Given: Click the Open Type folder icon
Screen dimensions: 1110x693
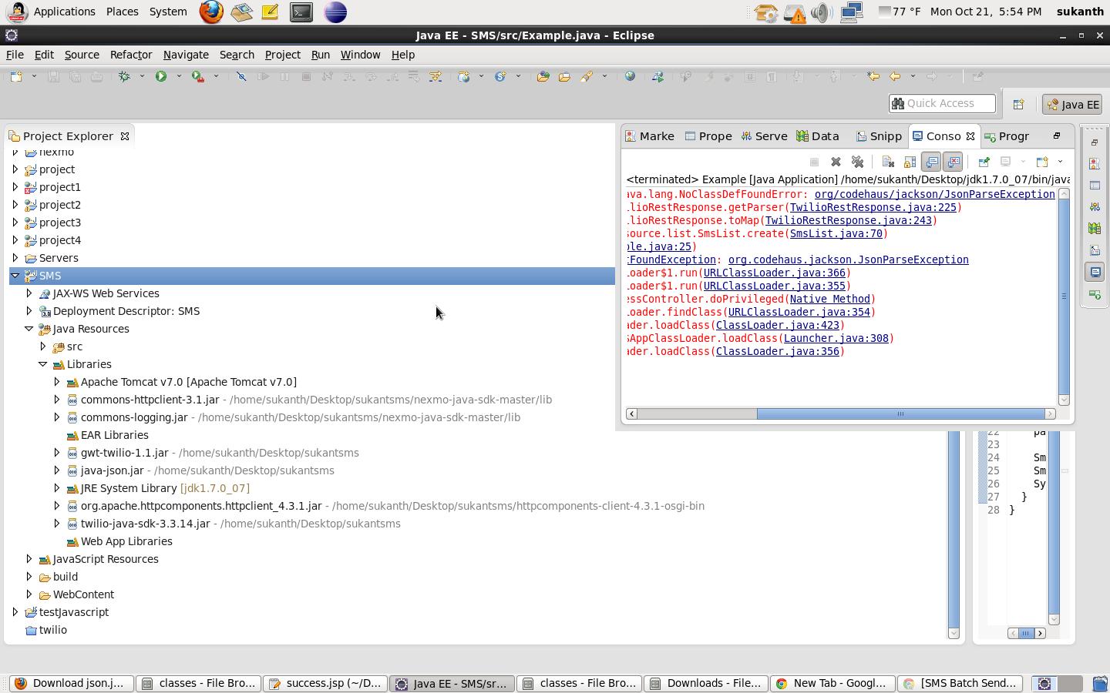Looking at the screenshot, I should pos(543,76).
